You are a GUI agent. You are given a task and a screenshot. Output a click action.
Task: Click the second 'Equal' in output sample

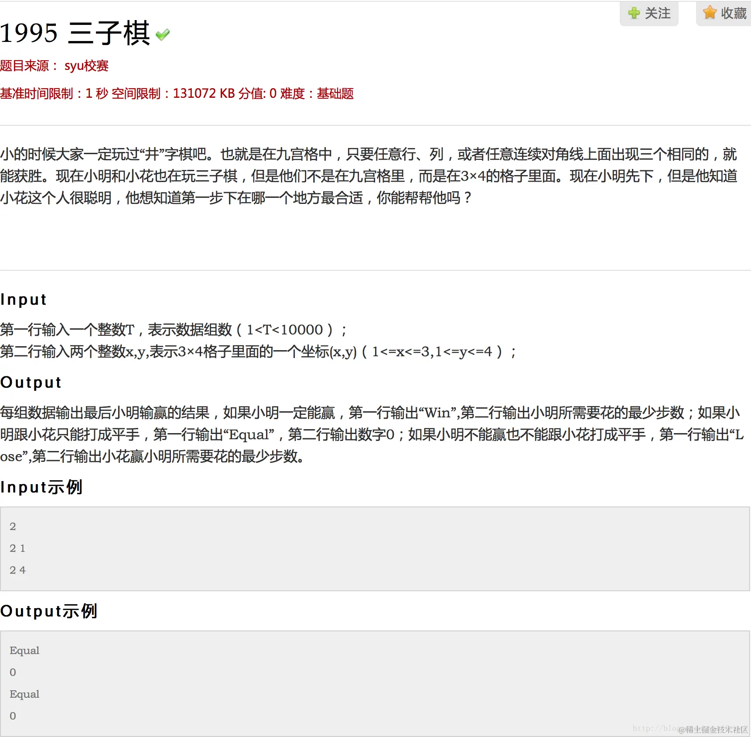(24, 694)
